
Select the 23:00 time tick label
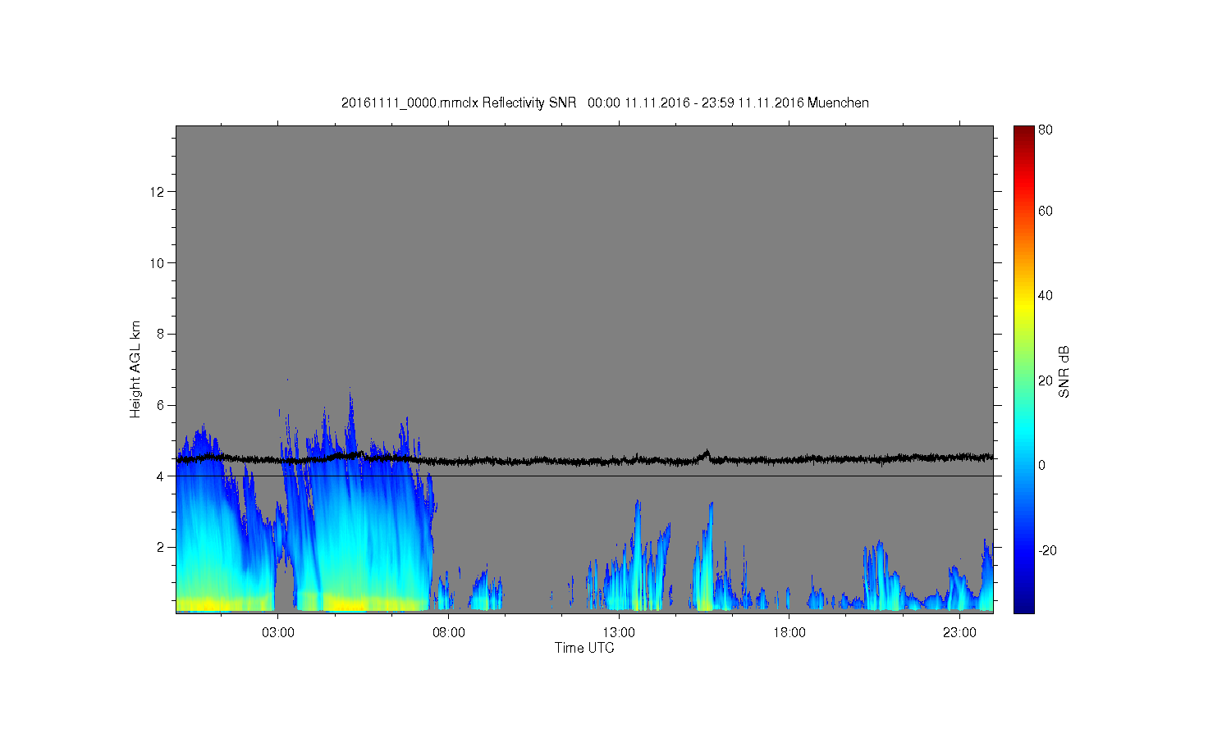(959, 633)
